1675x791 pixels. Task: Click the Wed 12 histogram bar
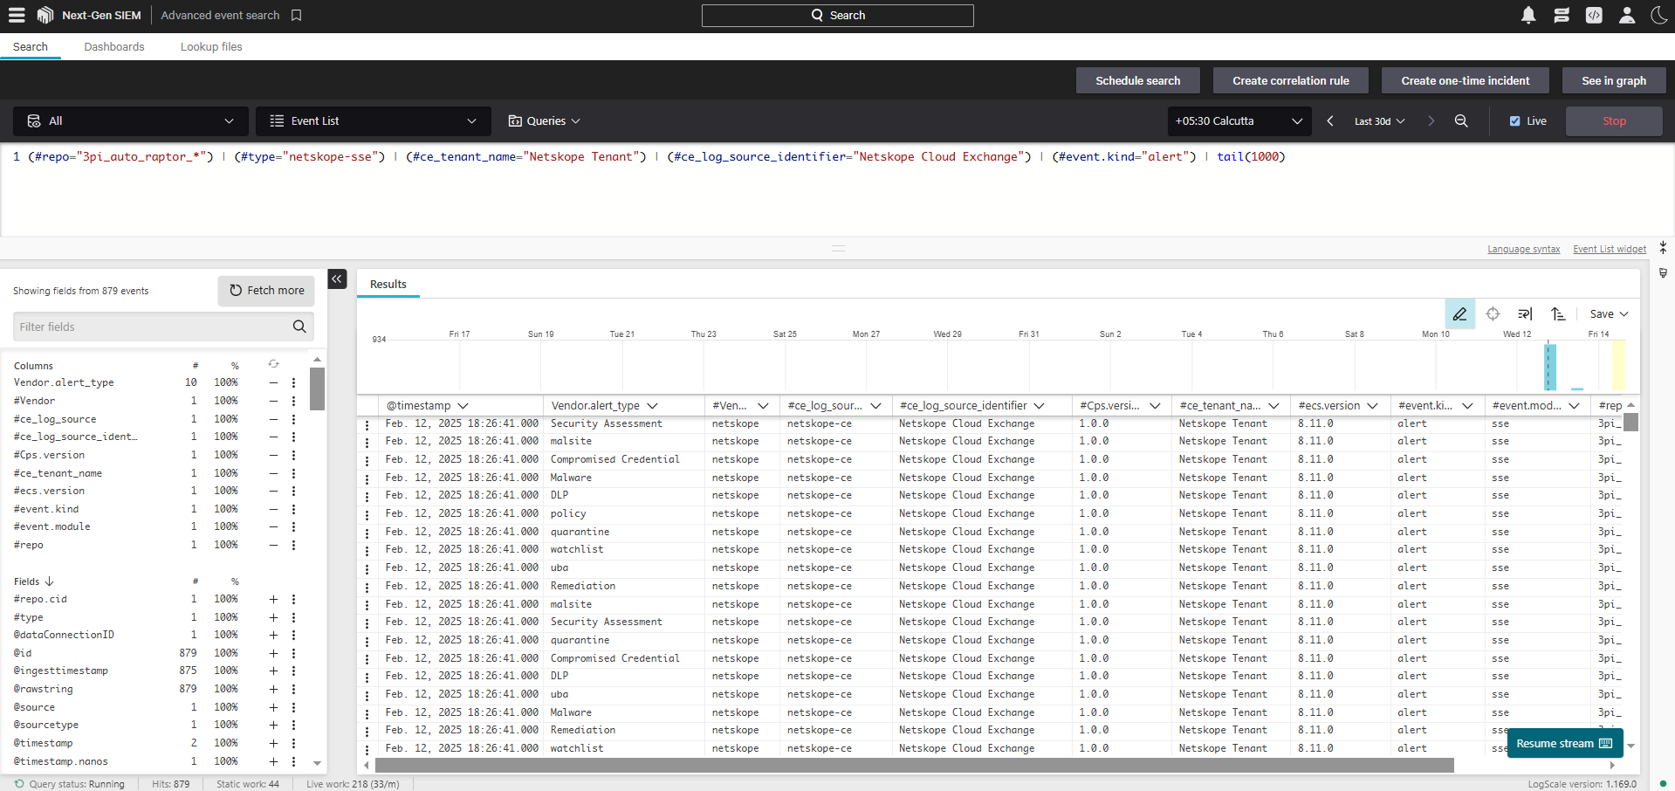pyautogui.click(x=1550, y=367)
